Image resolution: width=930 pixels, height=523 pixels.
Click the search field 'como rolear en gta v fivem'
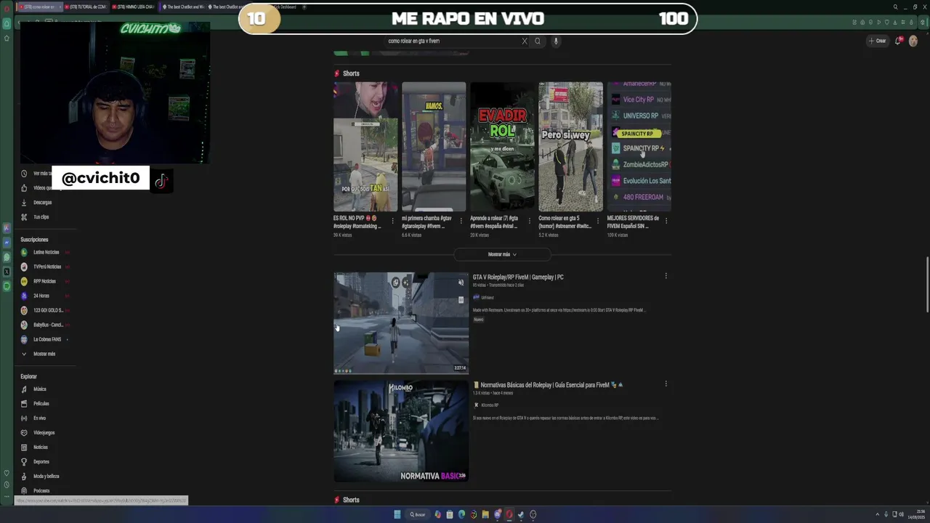(x=452, y=41)
